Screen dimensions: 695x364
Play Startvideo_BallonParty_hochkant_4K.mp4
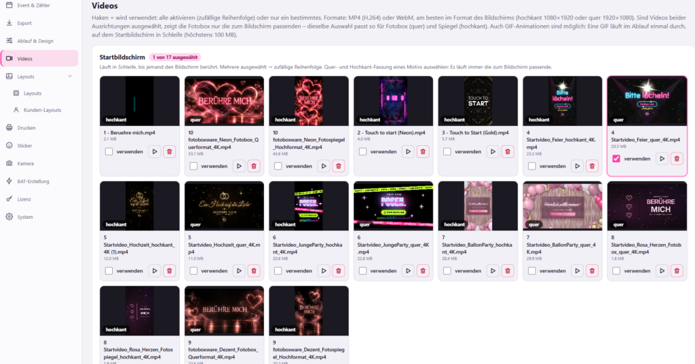[x=493, y=270]
